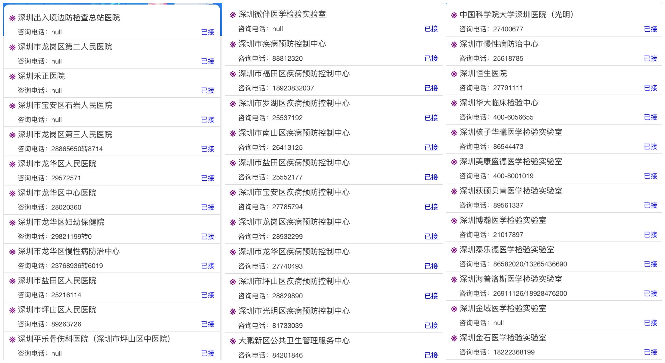Click the asterisk icon beside 深圳市光明区疾病预防控制中心
The width and height of the screenshot is (665, 363).
233,312
